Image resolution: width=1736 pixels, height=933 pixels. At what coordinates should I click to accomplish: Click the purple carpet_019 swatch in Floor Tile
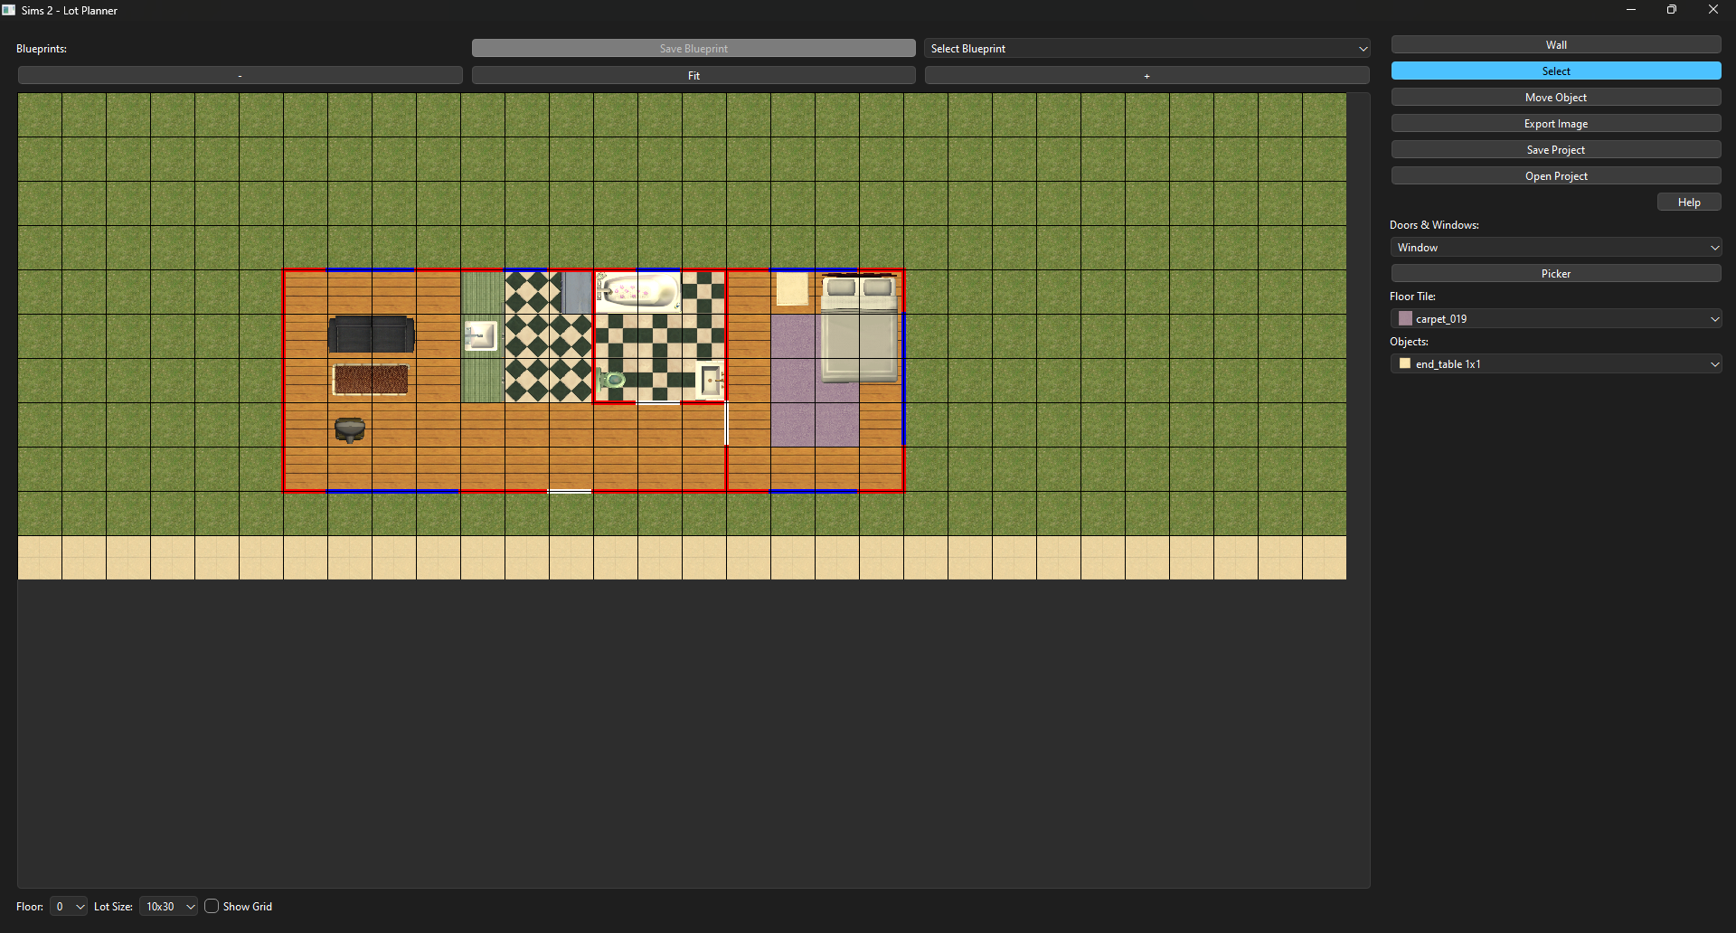click(x=1405, y=318)
